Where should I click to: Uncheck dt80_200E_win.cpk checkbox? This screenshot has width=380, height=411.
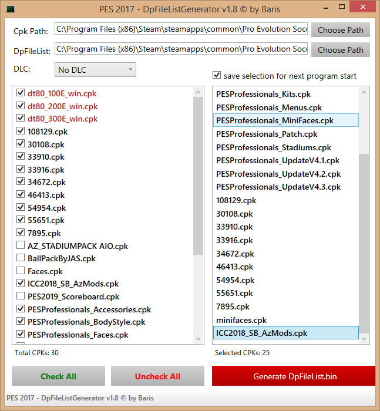click(21, 105)
